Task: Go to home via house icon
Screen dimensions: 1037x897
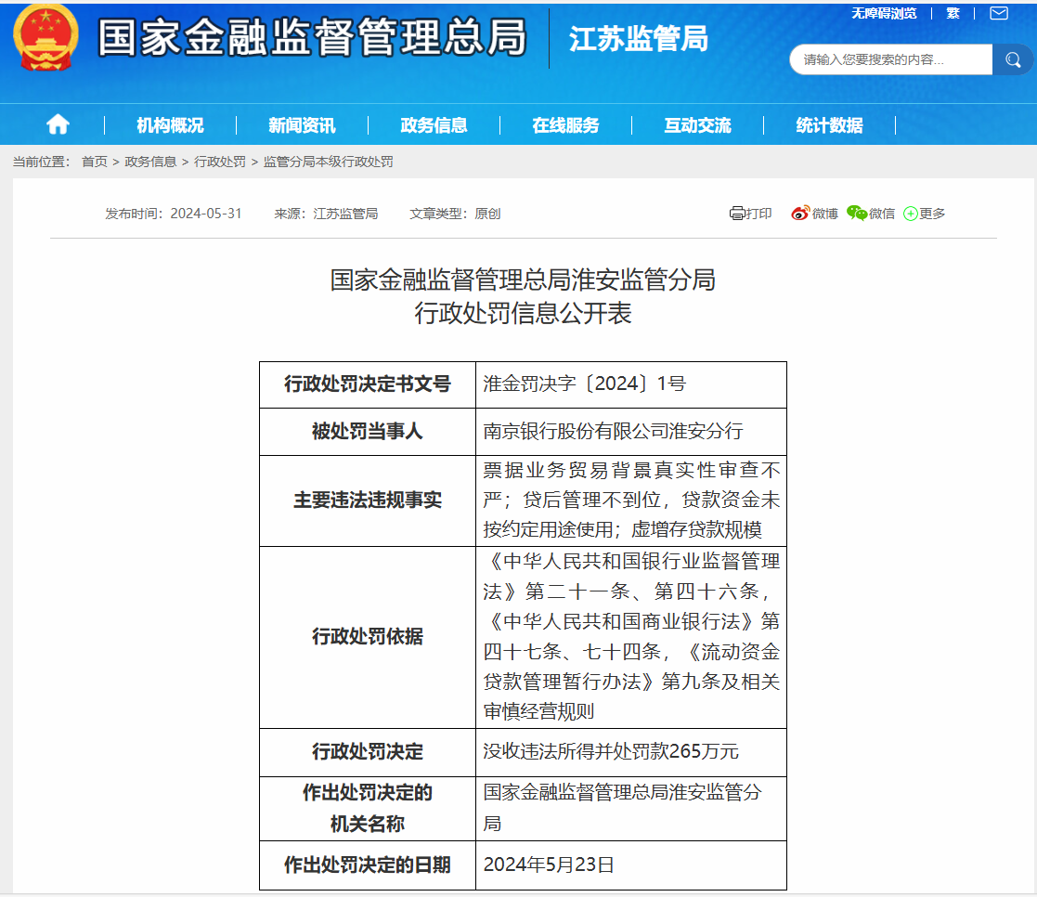Action: (58, 124)
